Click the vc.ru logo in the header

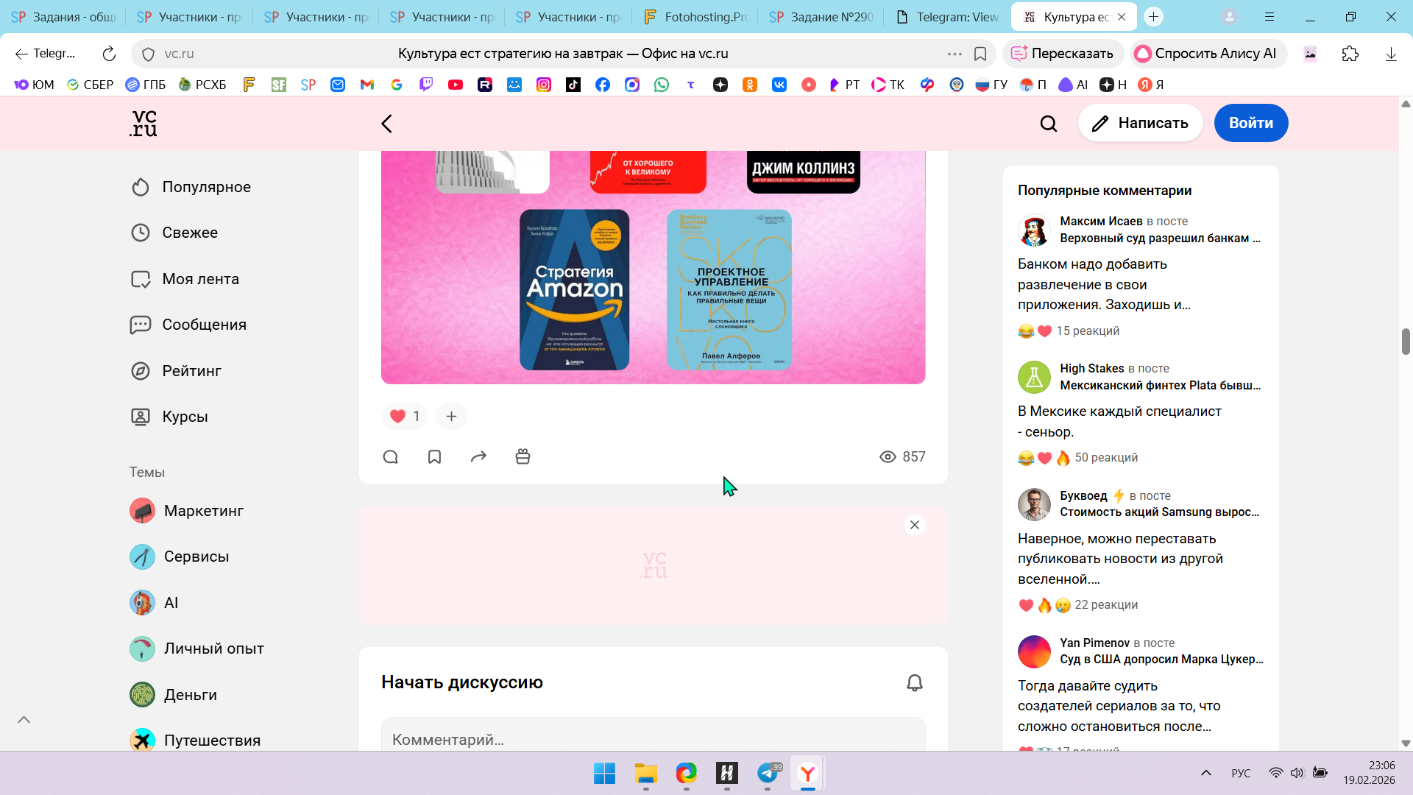point(144,124)
